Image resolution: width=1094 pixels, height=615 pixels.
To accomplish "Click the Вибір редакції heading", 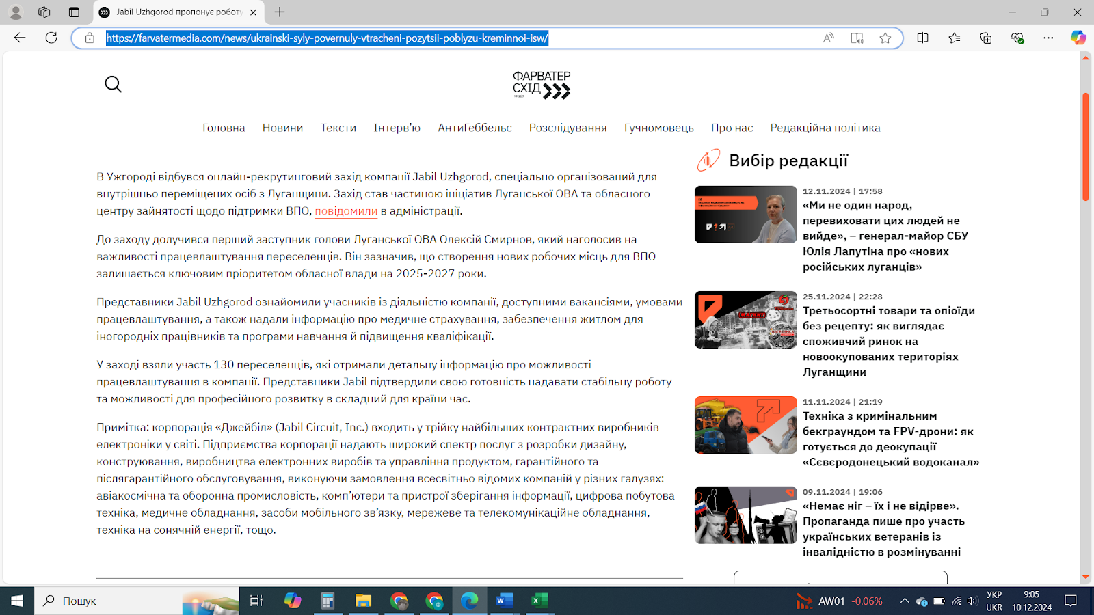I will [788, 161].
